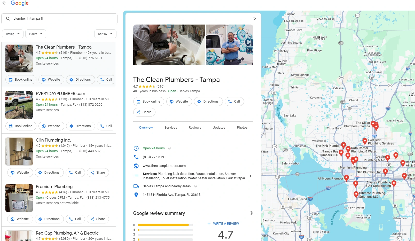Switch to the Photos tab
The width and height of the screenshot is (415, 241).
pyautogui.click(x=242, y=128)
